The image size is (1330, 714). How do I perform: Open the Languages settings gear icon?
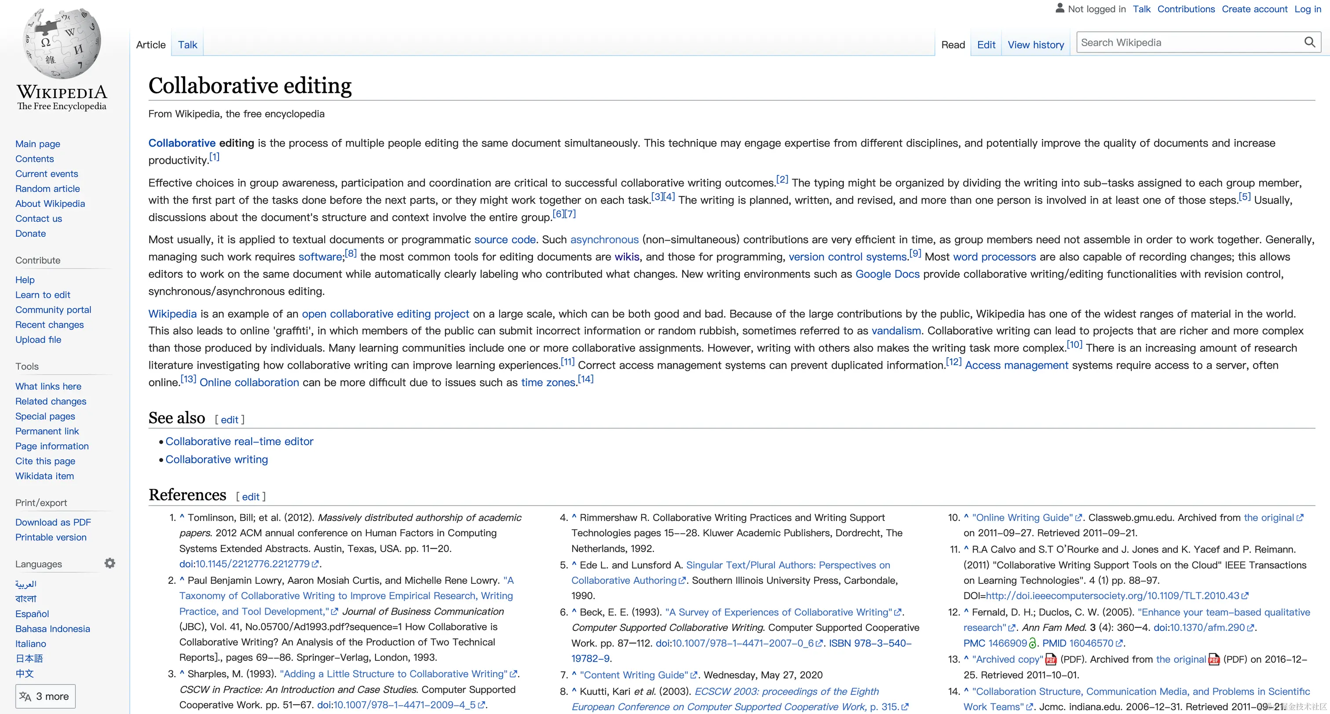point(110,563)
